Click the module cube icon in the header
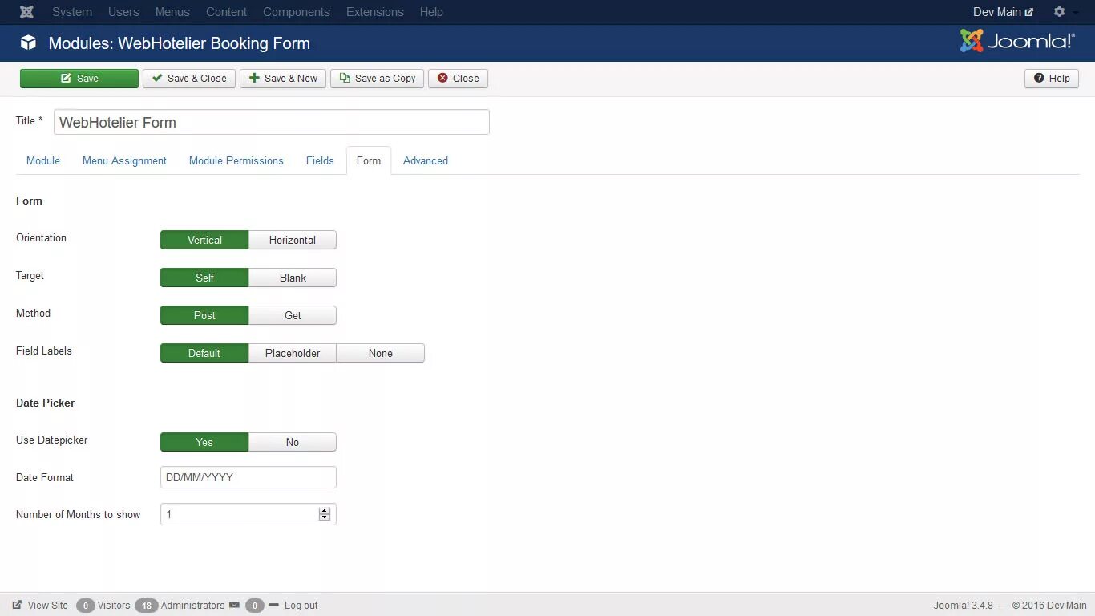Image resolution: width=1095 pixels, height=616 pixels. 28,43
